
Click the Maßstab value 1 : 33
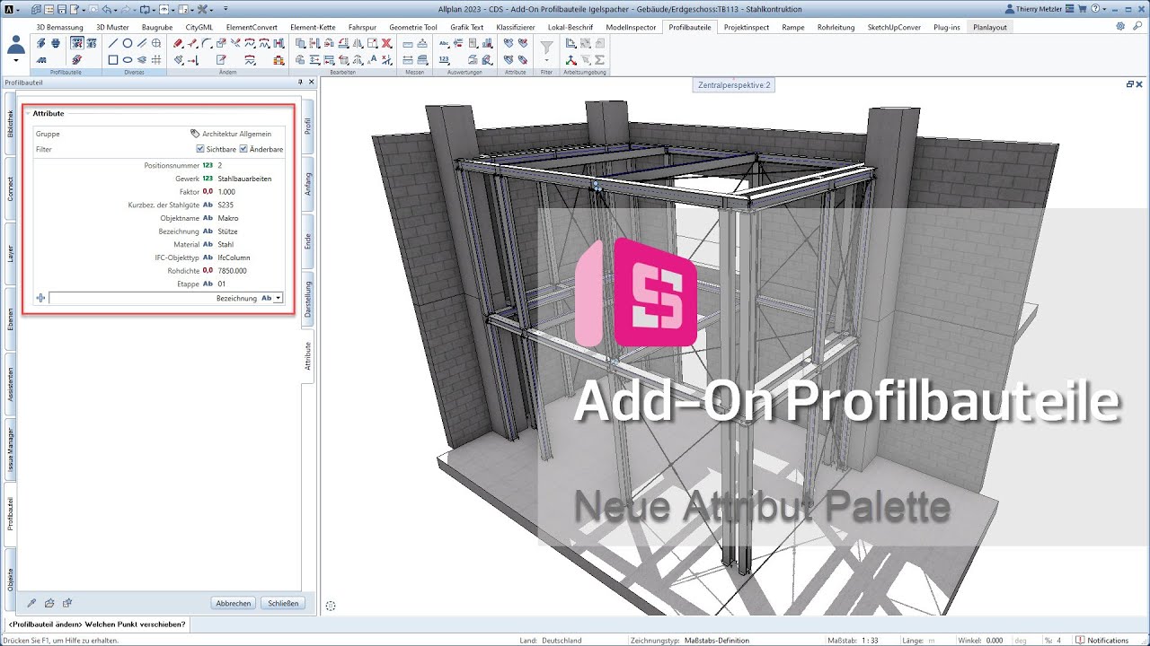click(870, 641)
